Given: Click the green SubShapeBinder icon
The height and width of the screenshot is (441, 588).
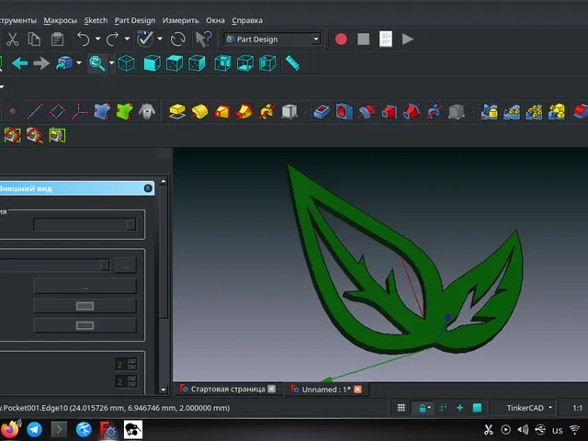Looking at the screenshot, I should (125, 111).
